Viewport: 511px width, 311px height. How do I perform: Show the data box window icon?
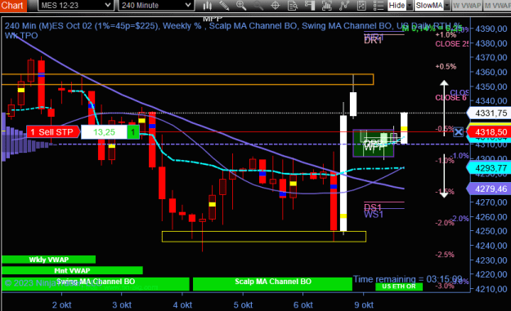pyautogui.click(x=293, y=6)
